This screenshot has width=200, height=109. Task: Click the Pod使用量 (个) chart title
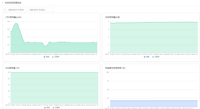point(13,68)
